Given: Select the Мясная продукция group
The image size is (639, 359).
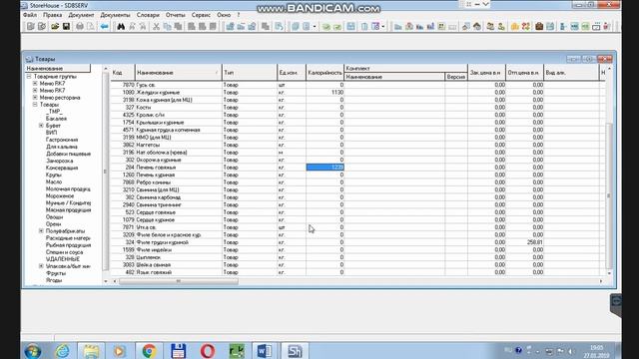Looking at the screenshot, I should click(68, 210).
